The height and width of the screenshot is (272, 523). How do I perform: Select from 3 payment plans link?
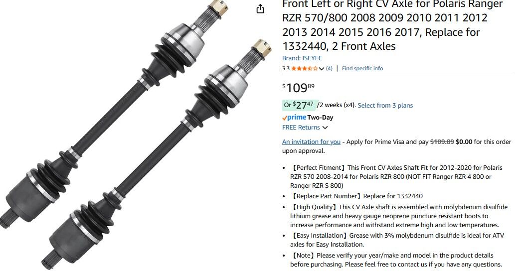(x=385, y=105)
